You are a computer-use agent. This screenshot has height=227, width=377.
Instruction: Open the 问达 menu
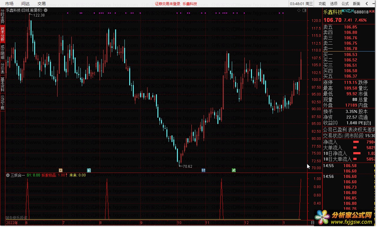coord(25,4)
